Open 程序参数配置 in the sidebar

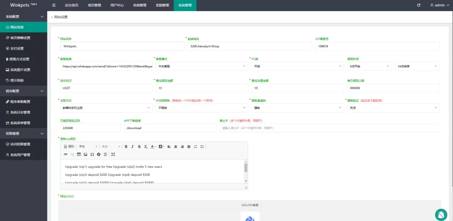click(x=23, y=101)
